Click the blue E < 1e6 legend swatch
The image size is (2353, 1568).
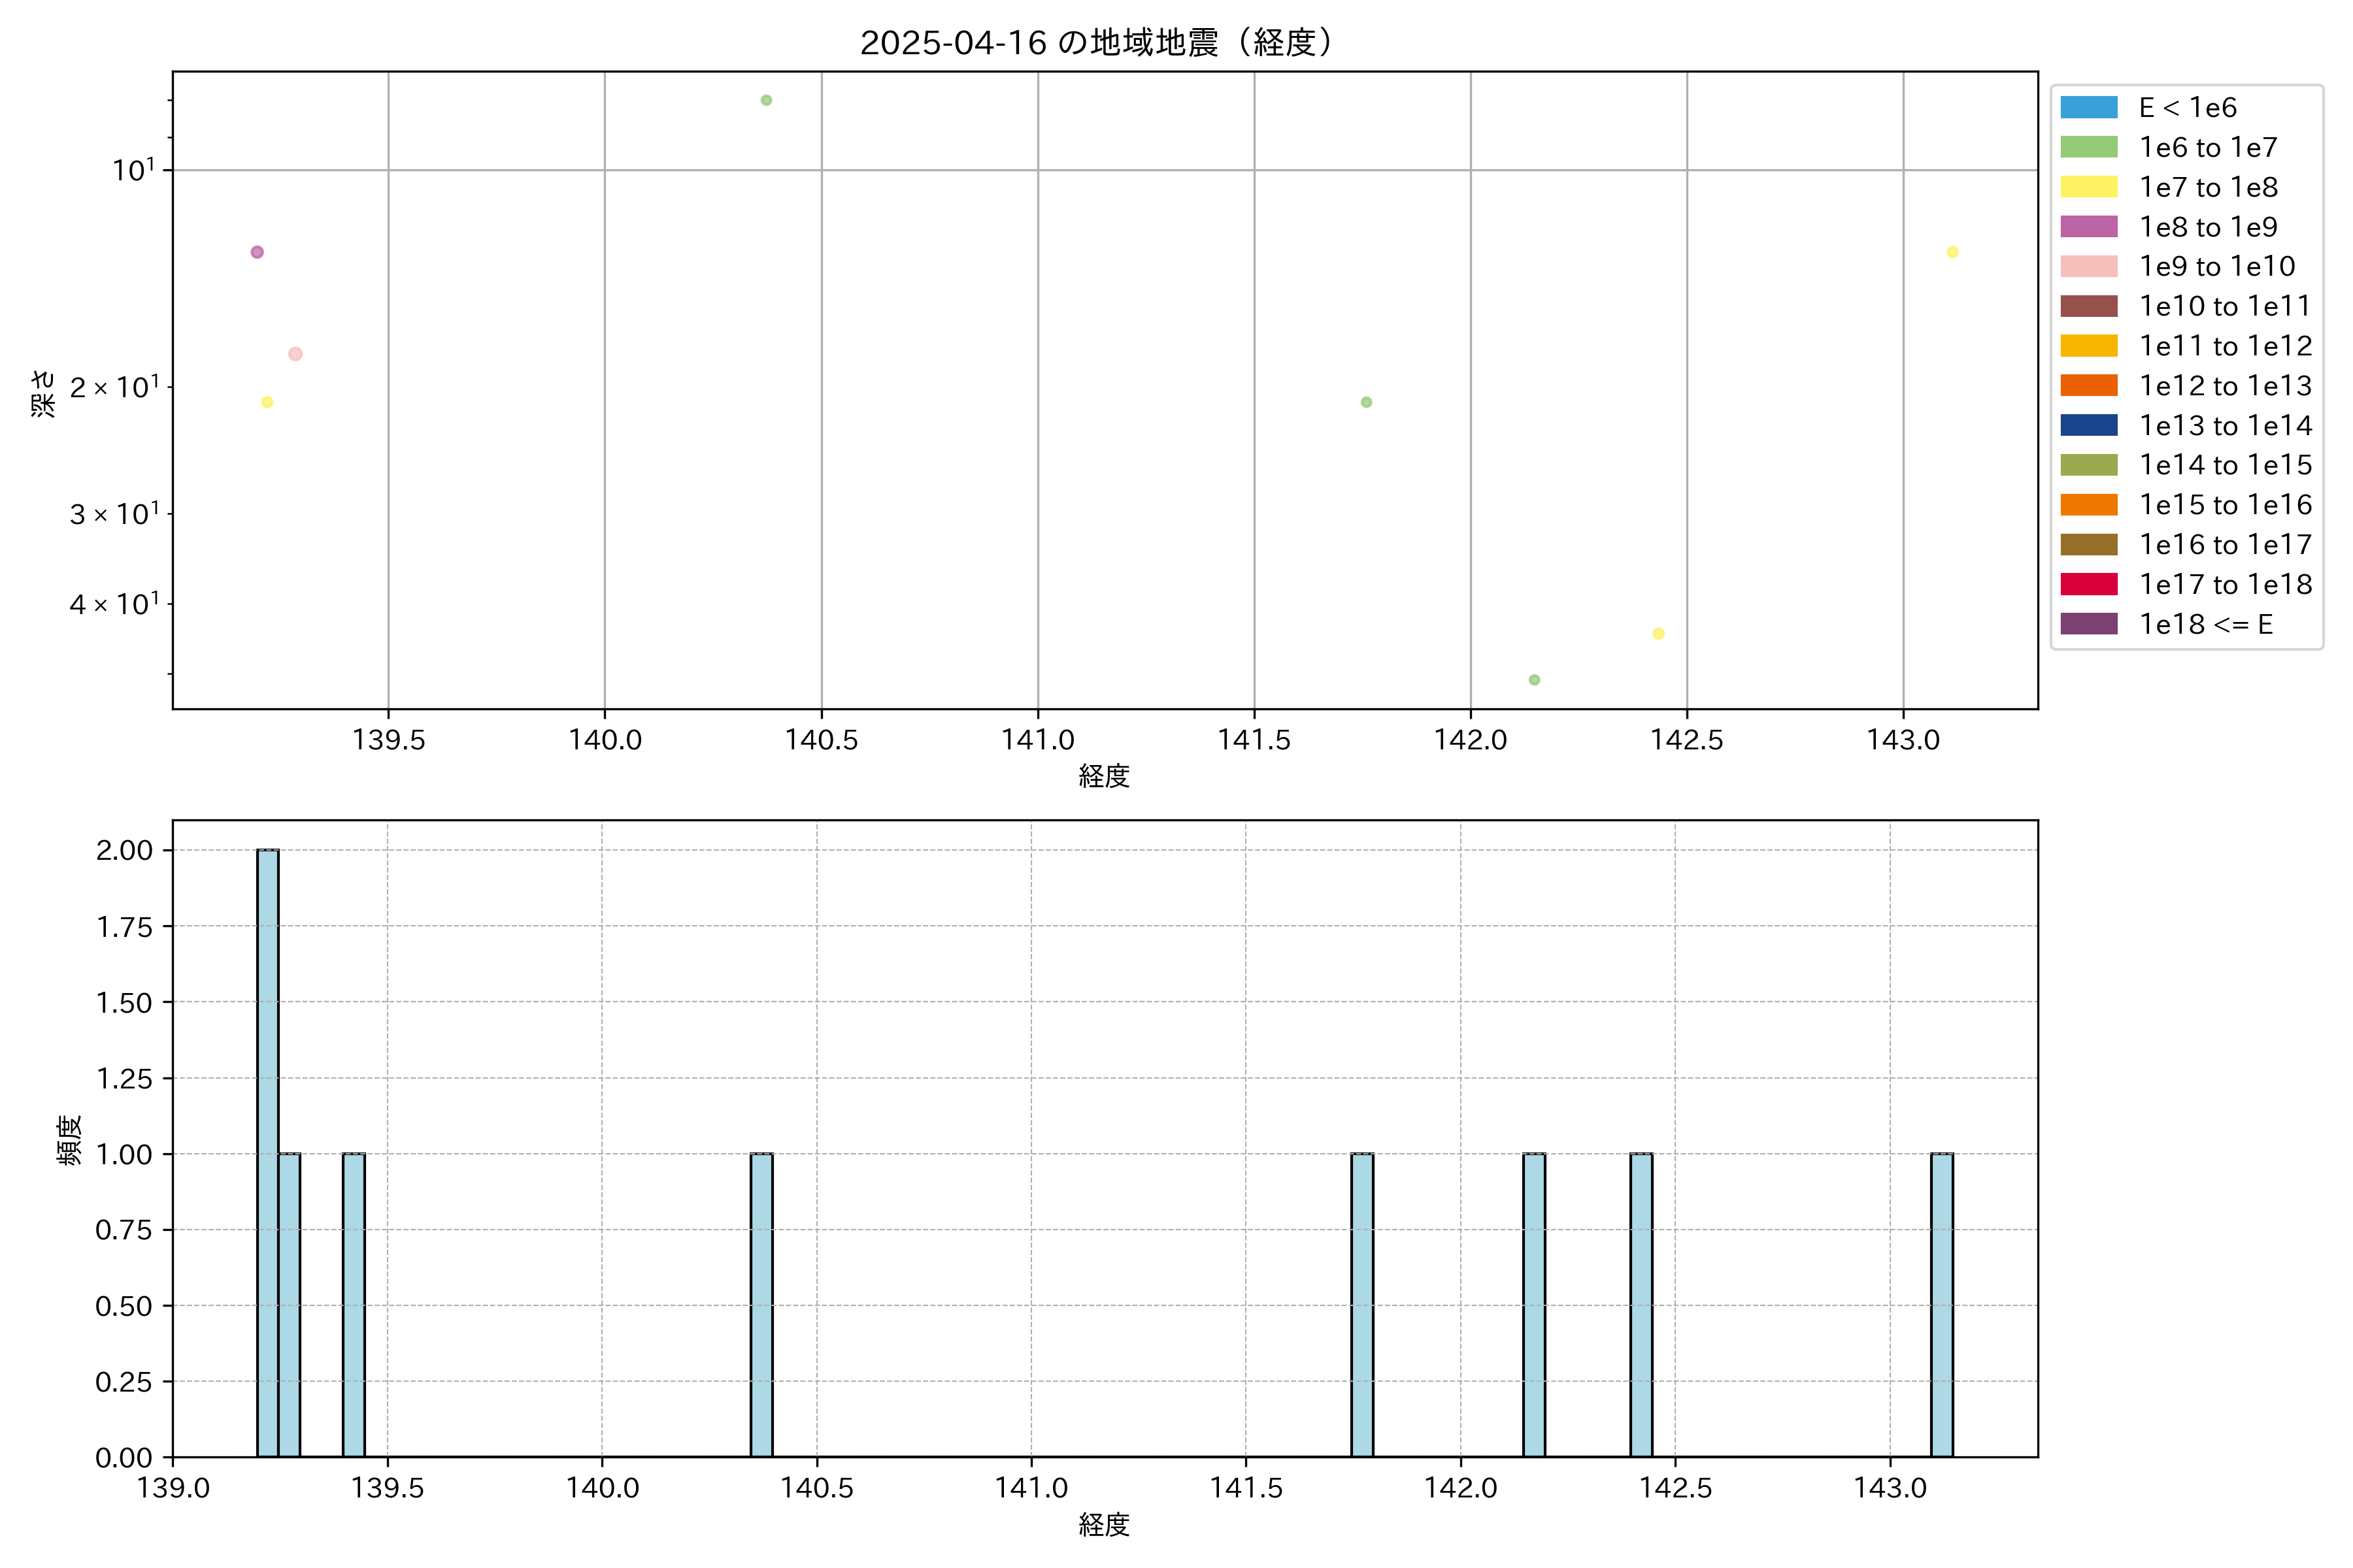click(2089, 107)
